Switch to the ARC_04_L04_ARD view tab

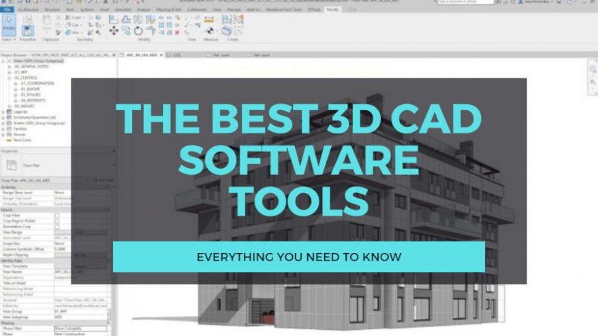142,55
